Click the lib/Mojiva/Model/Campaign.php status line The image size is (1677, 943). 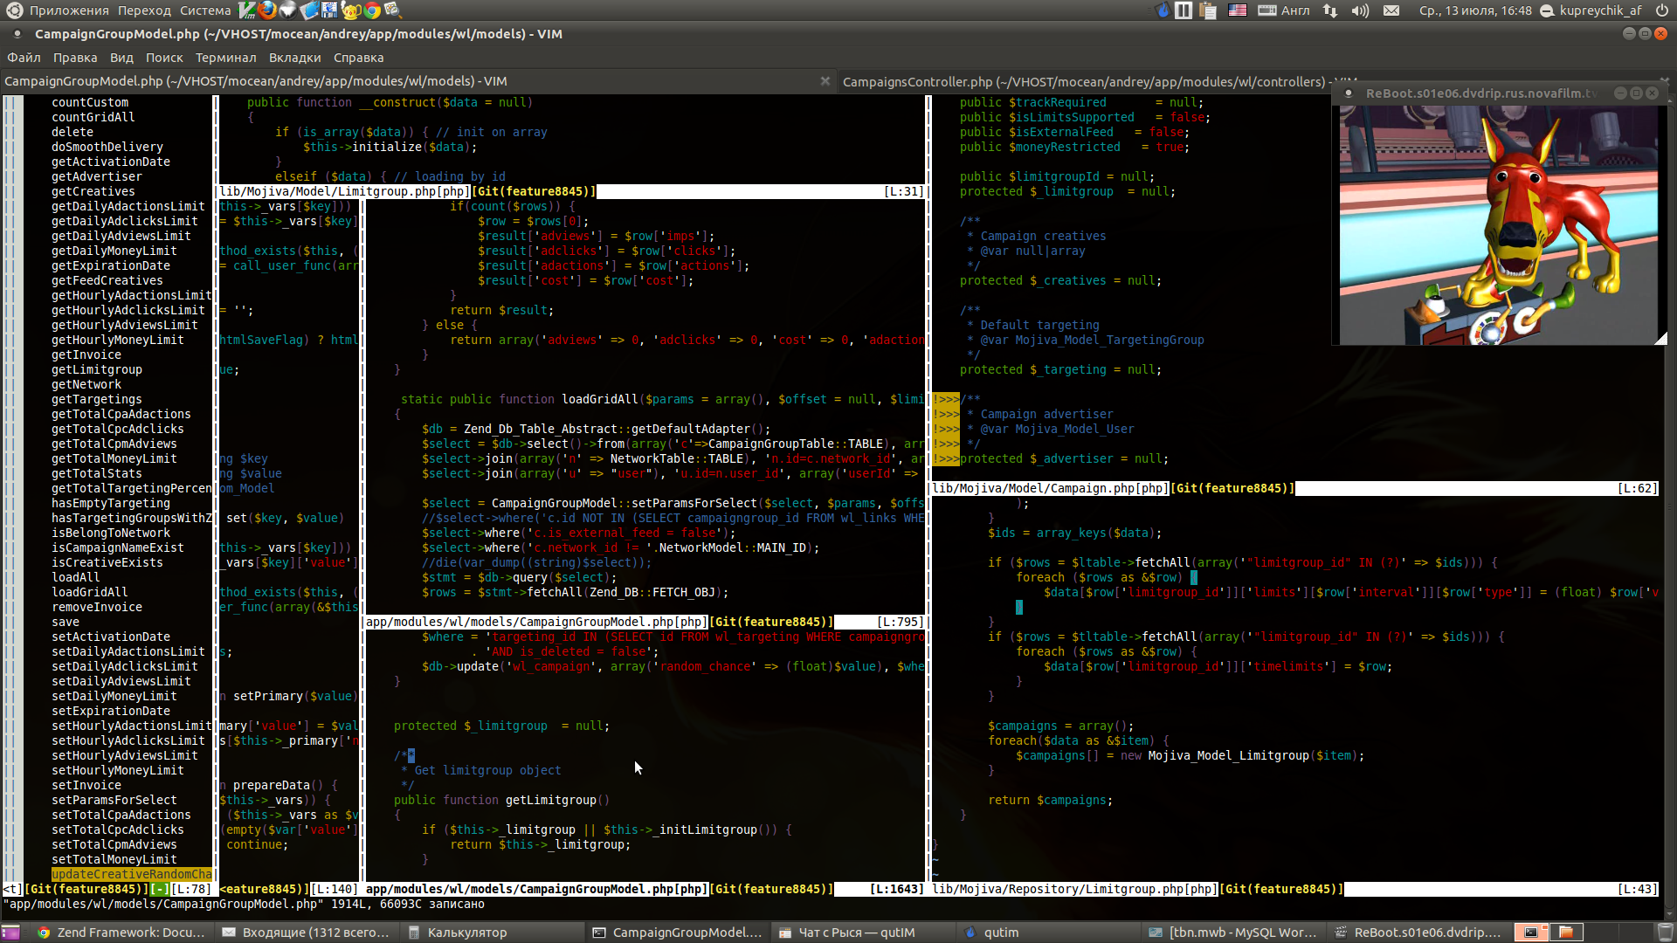[1294, 488]
